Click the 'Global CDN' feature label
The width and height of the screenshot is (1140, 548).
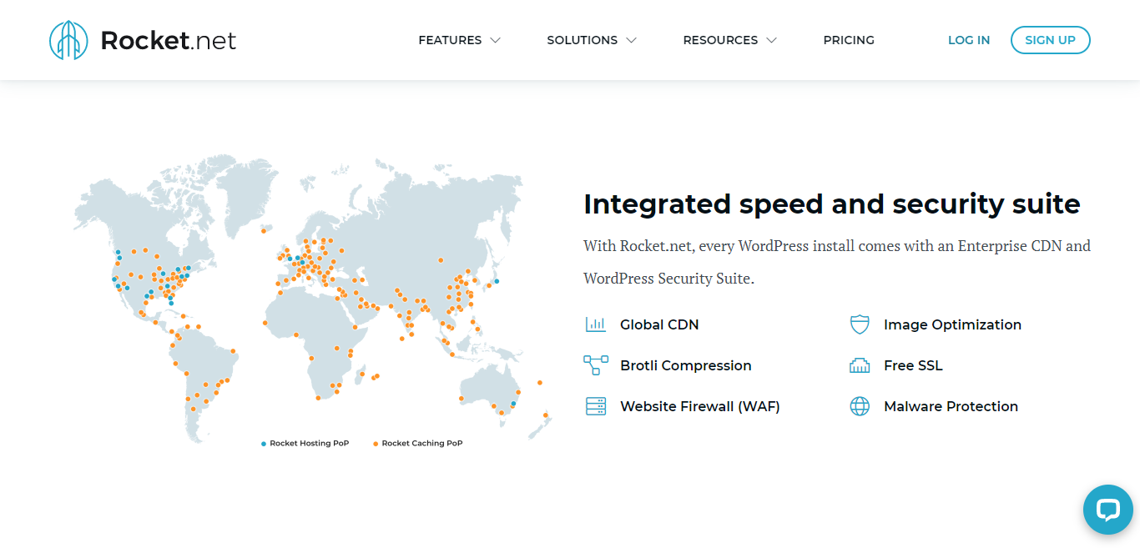click(659, 324)
